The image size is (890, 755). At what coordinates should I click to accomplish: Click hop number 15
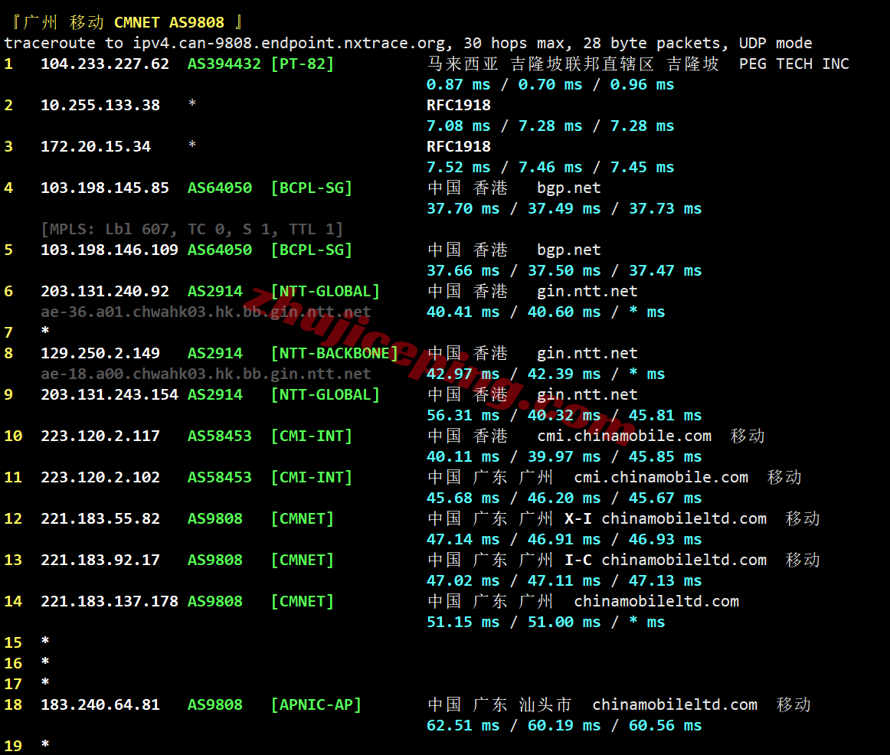[13, 642]
